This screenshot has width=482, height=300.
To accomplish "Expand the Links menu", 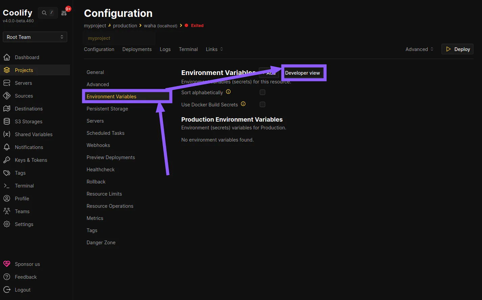I will coord(214,49).
